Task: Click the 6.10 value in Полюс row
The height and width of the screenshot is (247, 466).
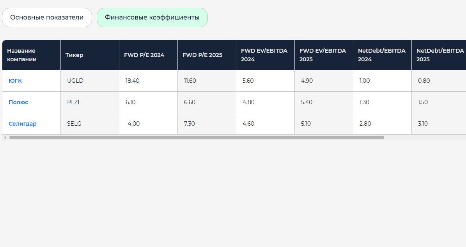Action: 131,102
